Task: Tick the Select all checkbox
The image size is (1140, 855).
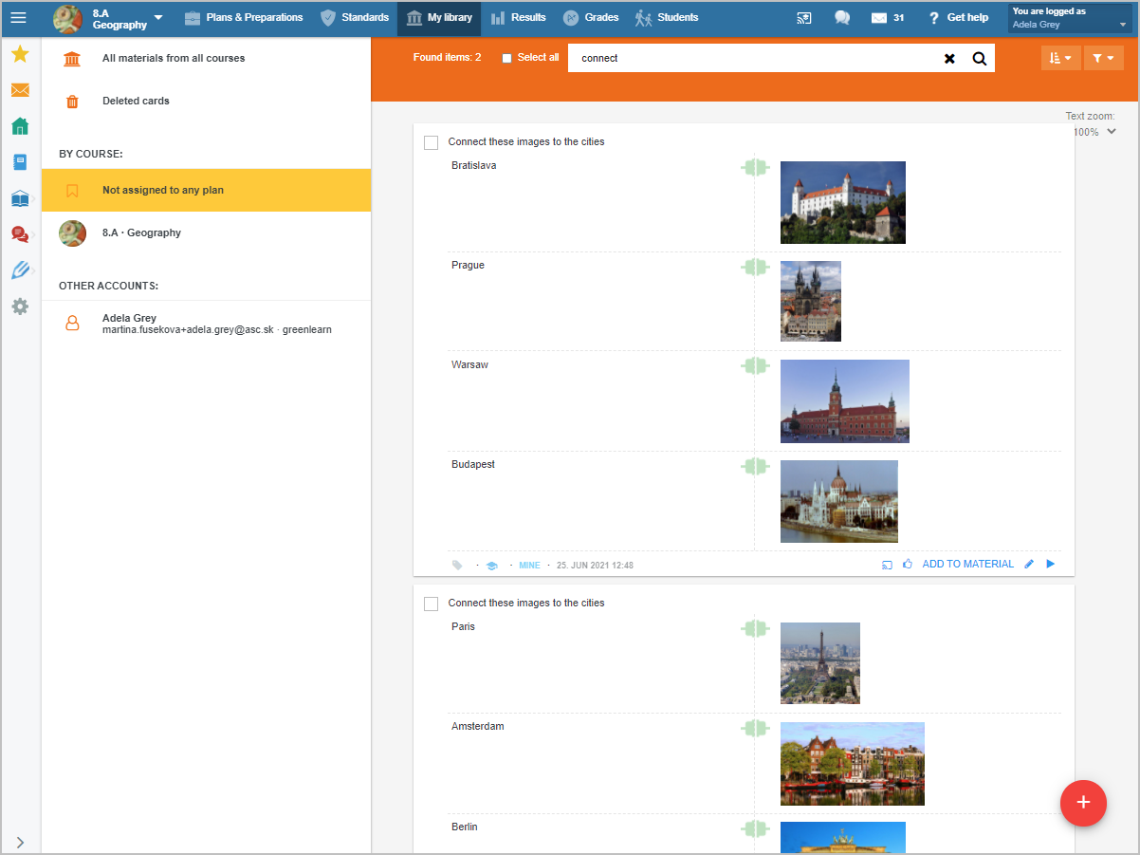Action: pyautogui.click(x=506, y=58)
